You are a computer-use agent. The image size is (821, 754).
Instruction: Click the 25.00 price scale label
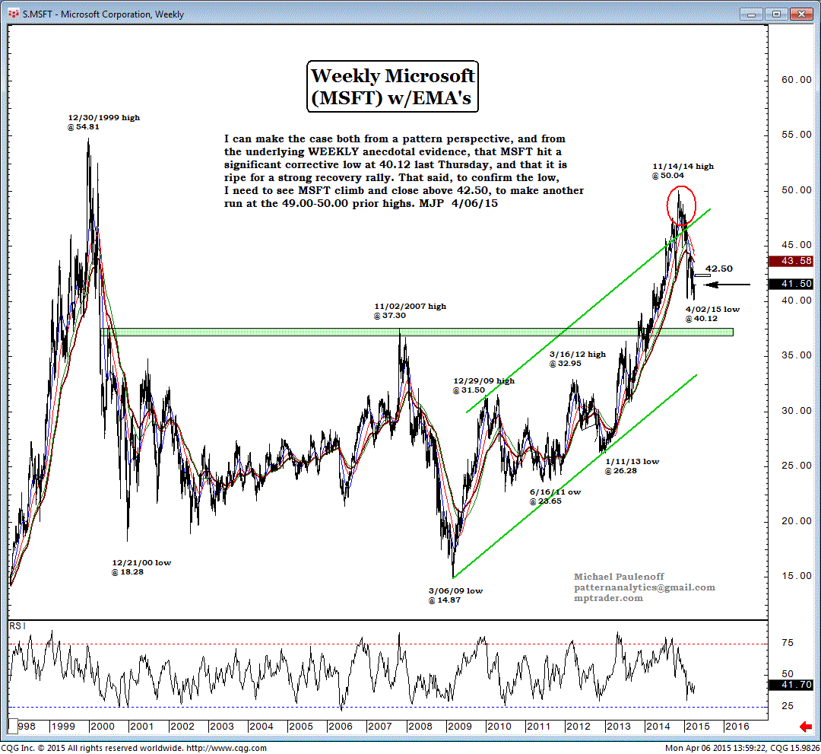point(797,466)
